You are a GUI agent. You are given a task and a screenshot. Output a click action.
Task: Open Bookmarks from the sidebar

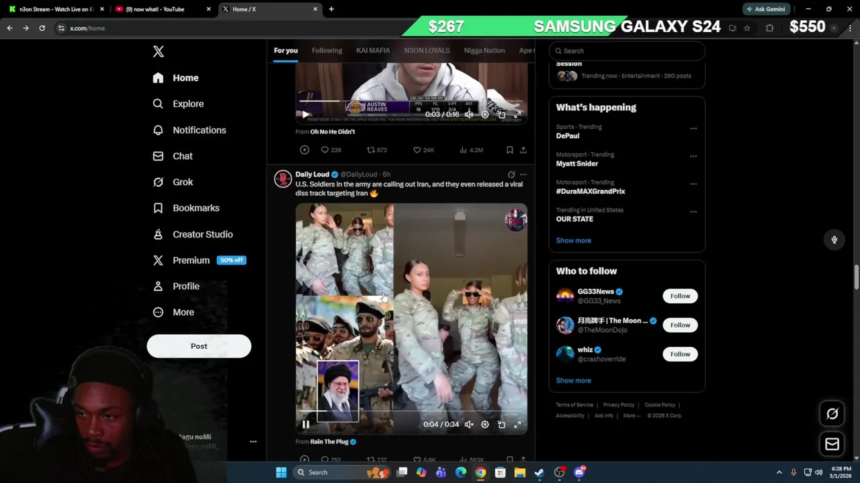[x=186, y=208]
